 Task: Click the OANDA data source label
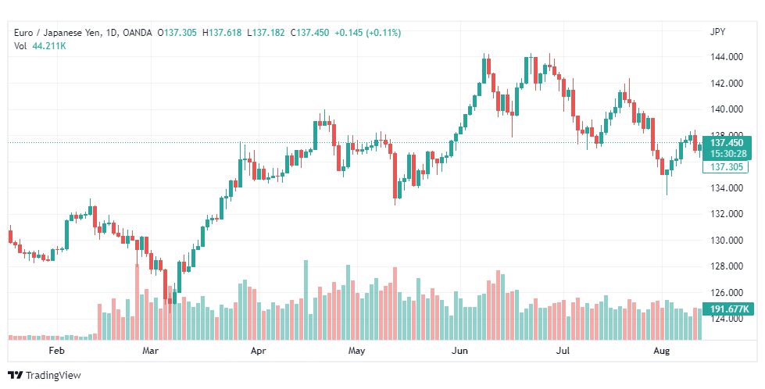click(138, 33)
